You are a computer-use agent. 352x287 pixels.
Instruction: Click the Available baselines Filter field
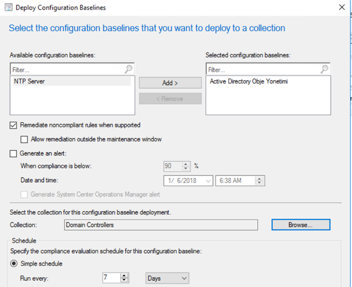coord(67,69)
